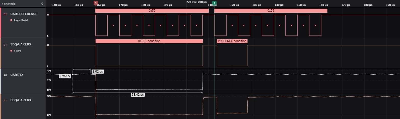This screenshot has width=400, height=119.
Task: Click the green timing marker 1
Action: (x=214, y=3)
